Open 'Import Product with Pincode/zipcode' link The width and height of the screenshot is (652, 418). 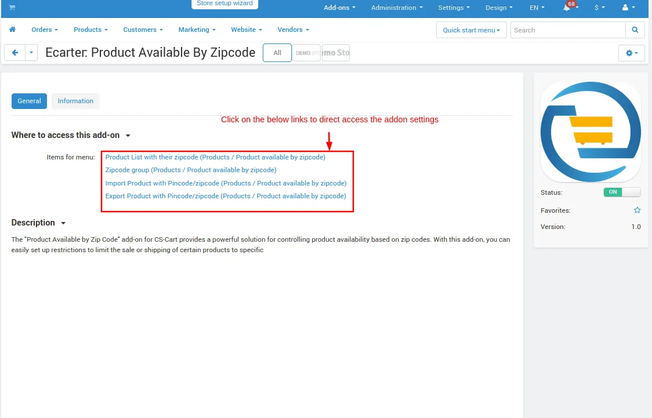226,183
